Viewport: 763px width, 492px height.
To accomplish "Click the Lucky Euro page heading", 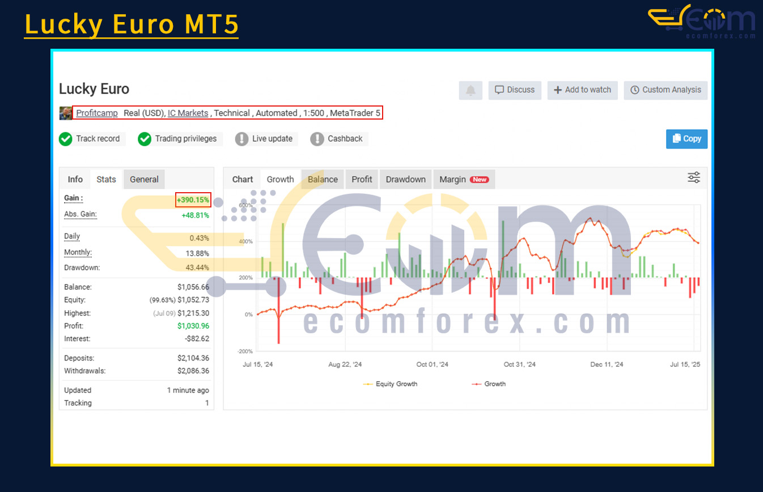I will [x=94, y=89].
